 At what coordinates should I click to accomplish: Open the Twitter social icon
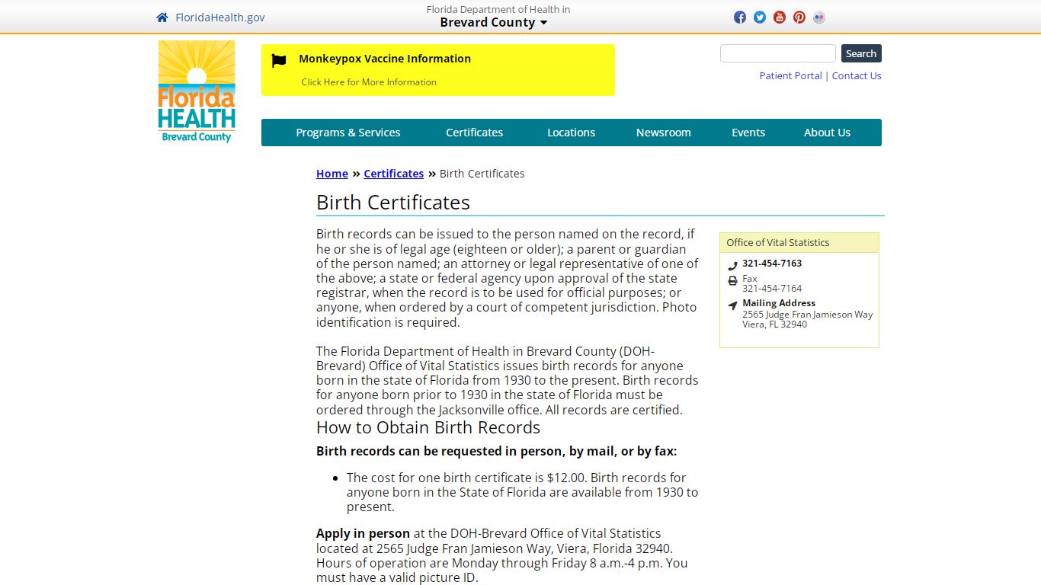[x=760, y=18]
